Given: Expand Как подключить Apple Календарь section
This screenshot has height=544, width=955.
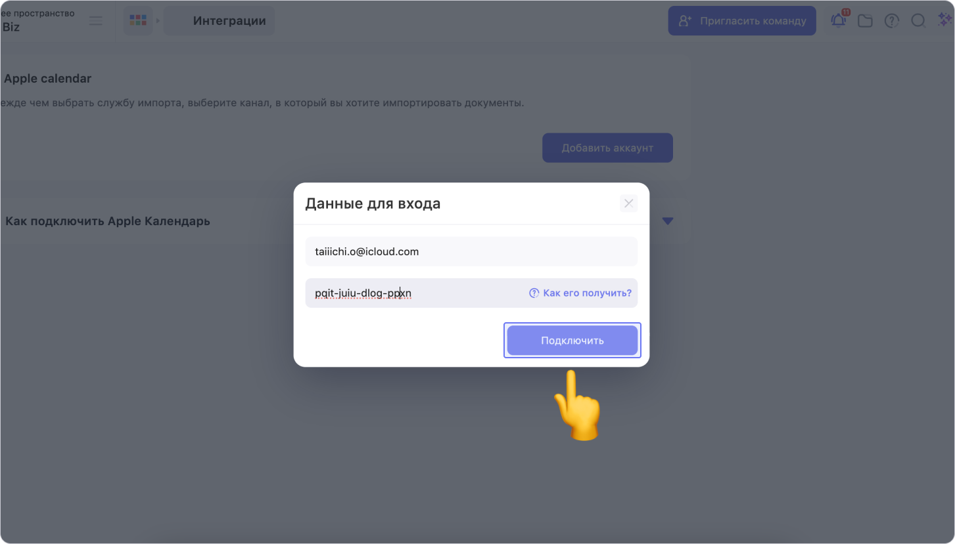Looking at the screenshot, I should pos(668,221).
